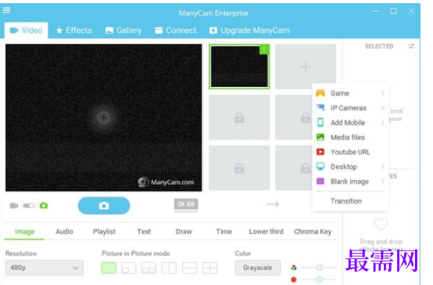Open the Audio settings tab
This screenshot has width=433, height=285.
click(x=64, y=232)
